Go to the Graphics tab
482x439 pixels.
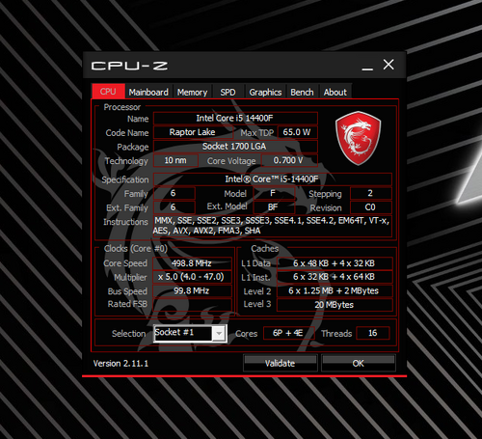[x=265, y=93]
